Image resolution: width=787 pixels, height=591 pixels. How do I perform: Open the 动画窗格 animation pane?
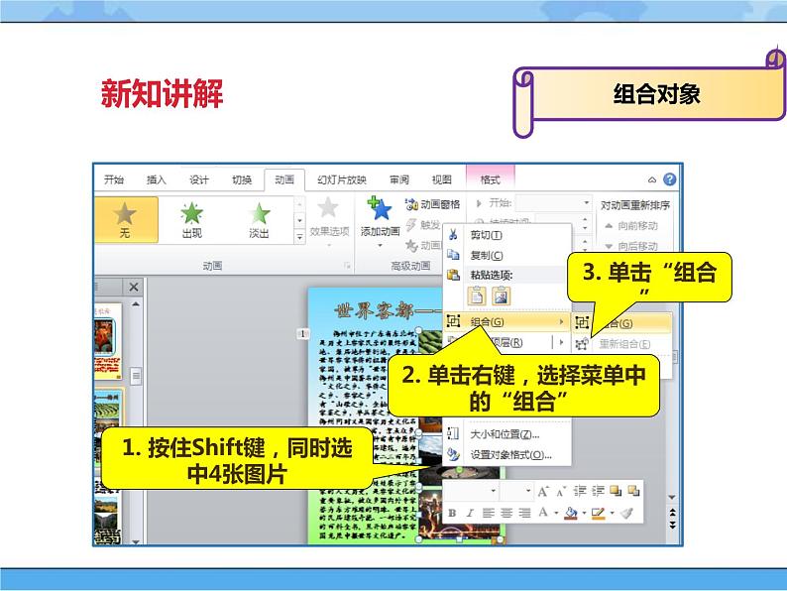point(432,204)
